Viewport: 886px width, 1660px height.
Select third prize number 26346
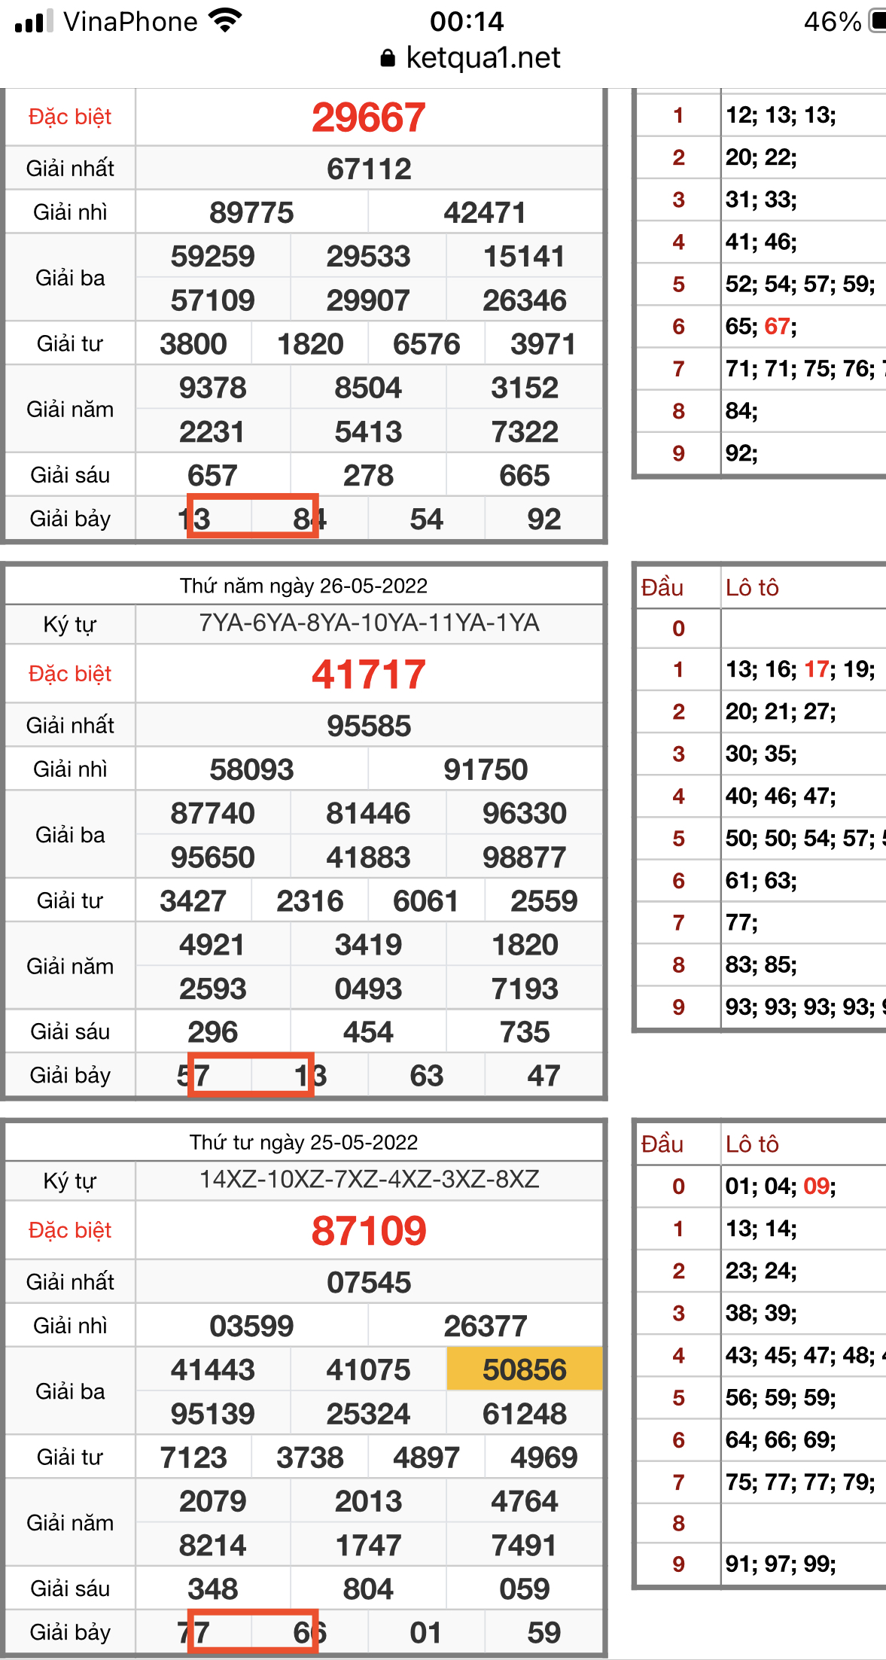[x=524, y=300]
